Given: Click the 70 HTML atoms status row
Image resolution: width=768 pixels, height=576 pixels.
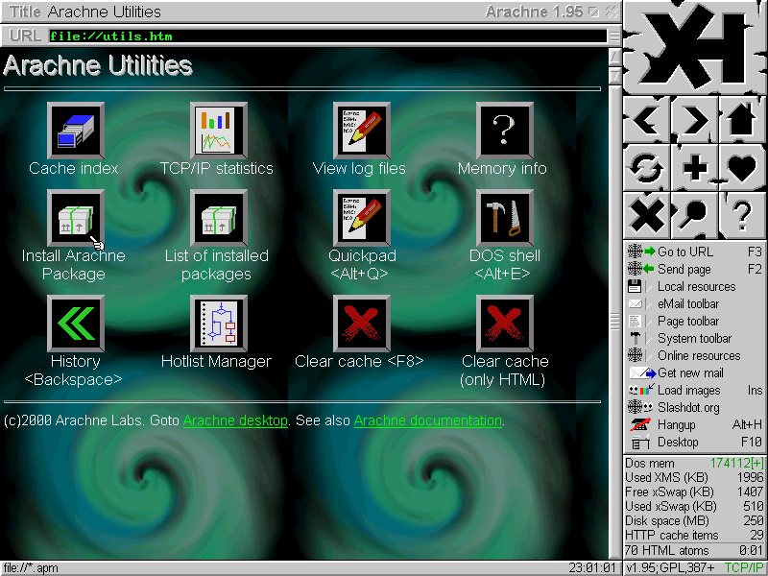Looking at the screenshot, I should point(694,550).
